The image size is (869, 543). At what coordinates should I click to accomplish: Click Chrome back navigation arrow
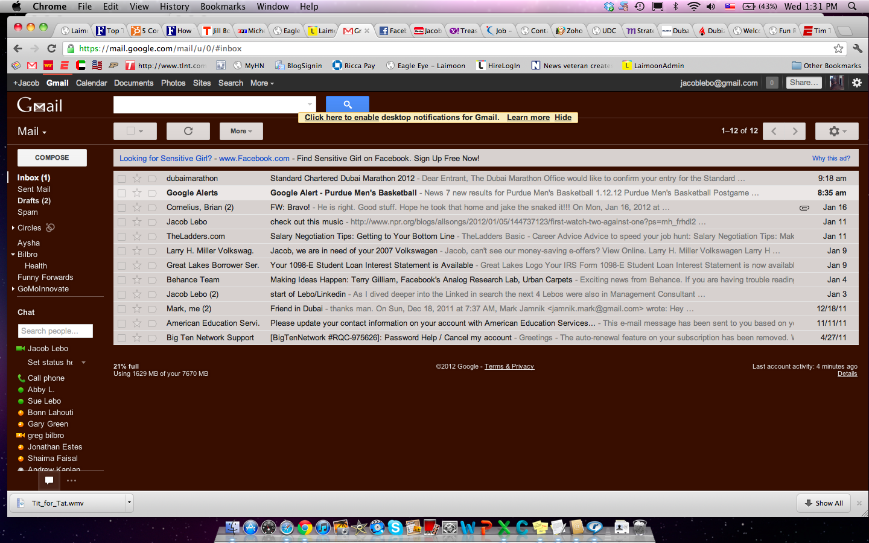pos(18,48)
